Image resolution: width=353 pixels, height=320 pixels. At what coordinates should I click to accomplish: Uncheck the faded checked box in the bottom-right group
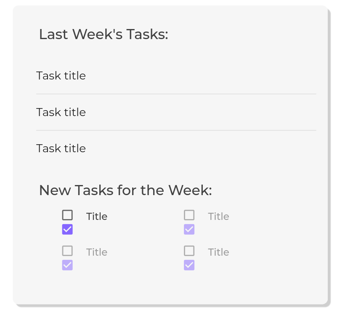pyautogui.click(x=189, y=265)
